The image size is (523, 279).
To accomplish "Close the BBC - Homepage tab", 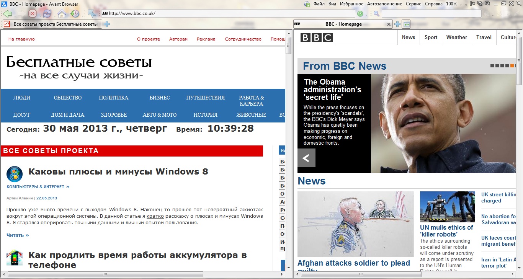I will coord(389,24).
